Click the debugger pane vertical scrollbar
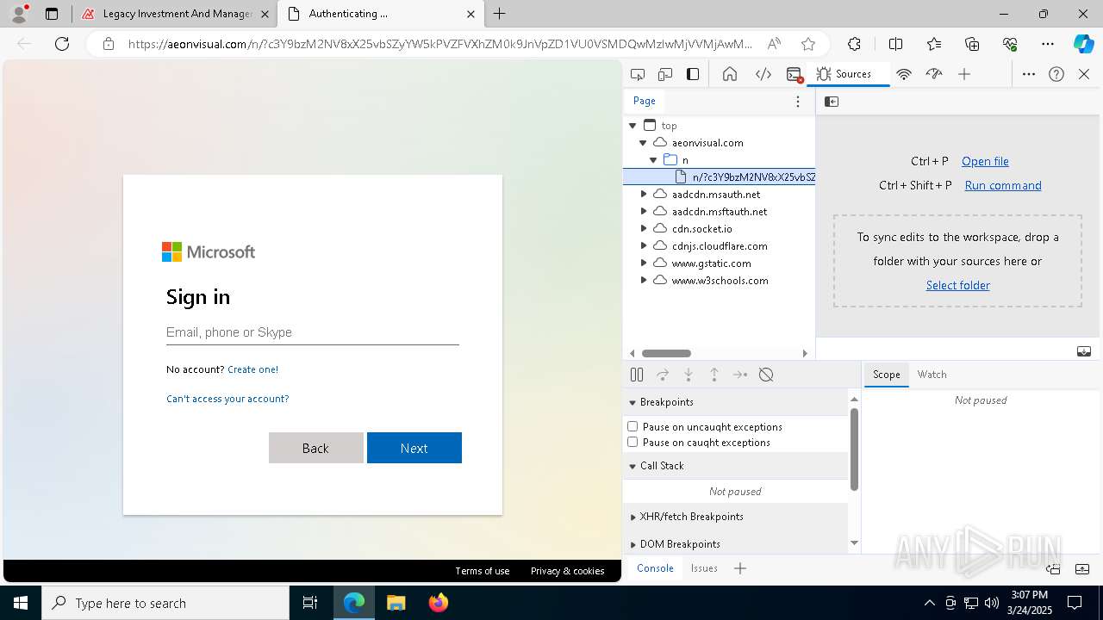This screenshot has width=1103, height=620. (854, 449)
